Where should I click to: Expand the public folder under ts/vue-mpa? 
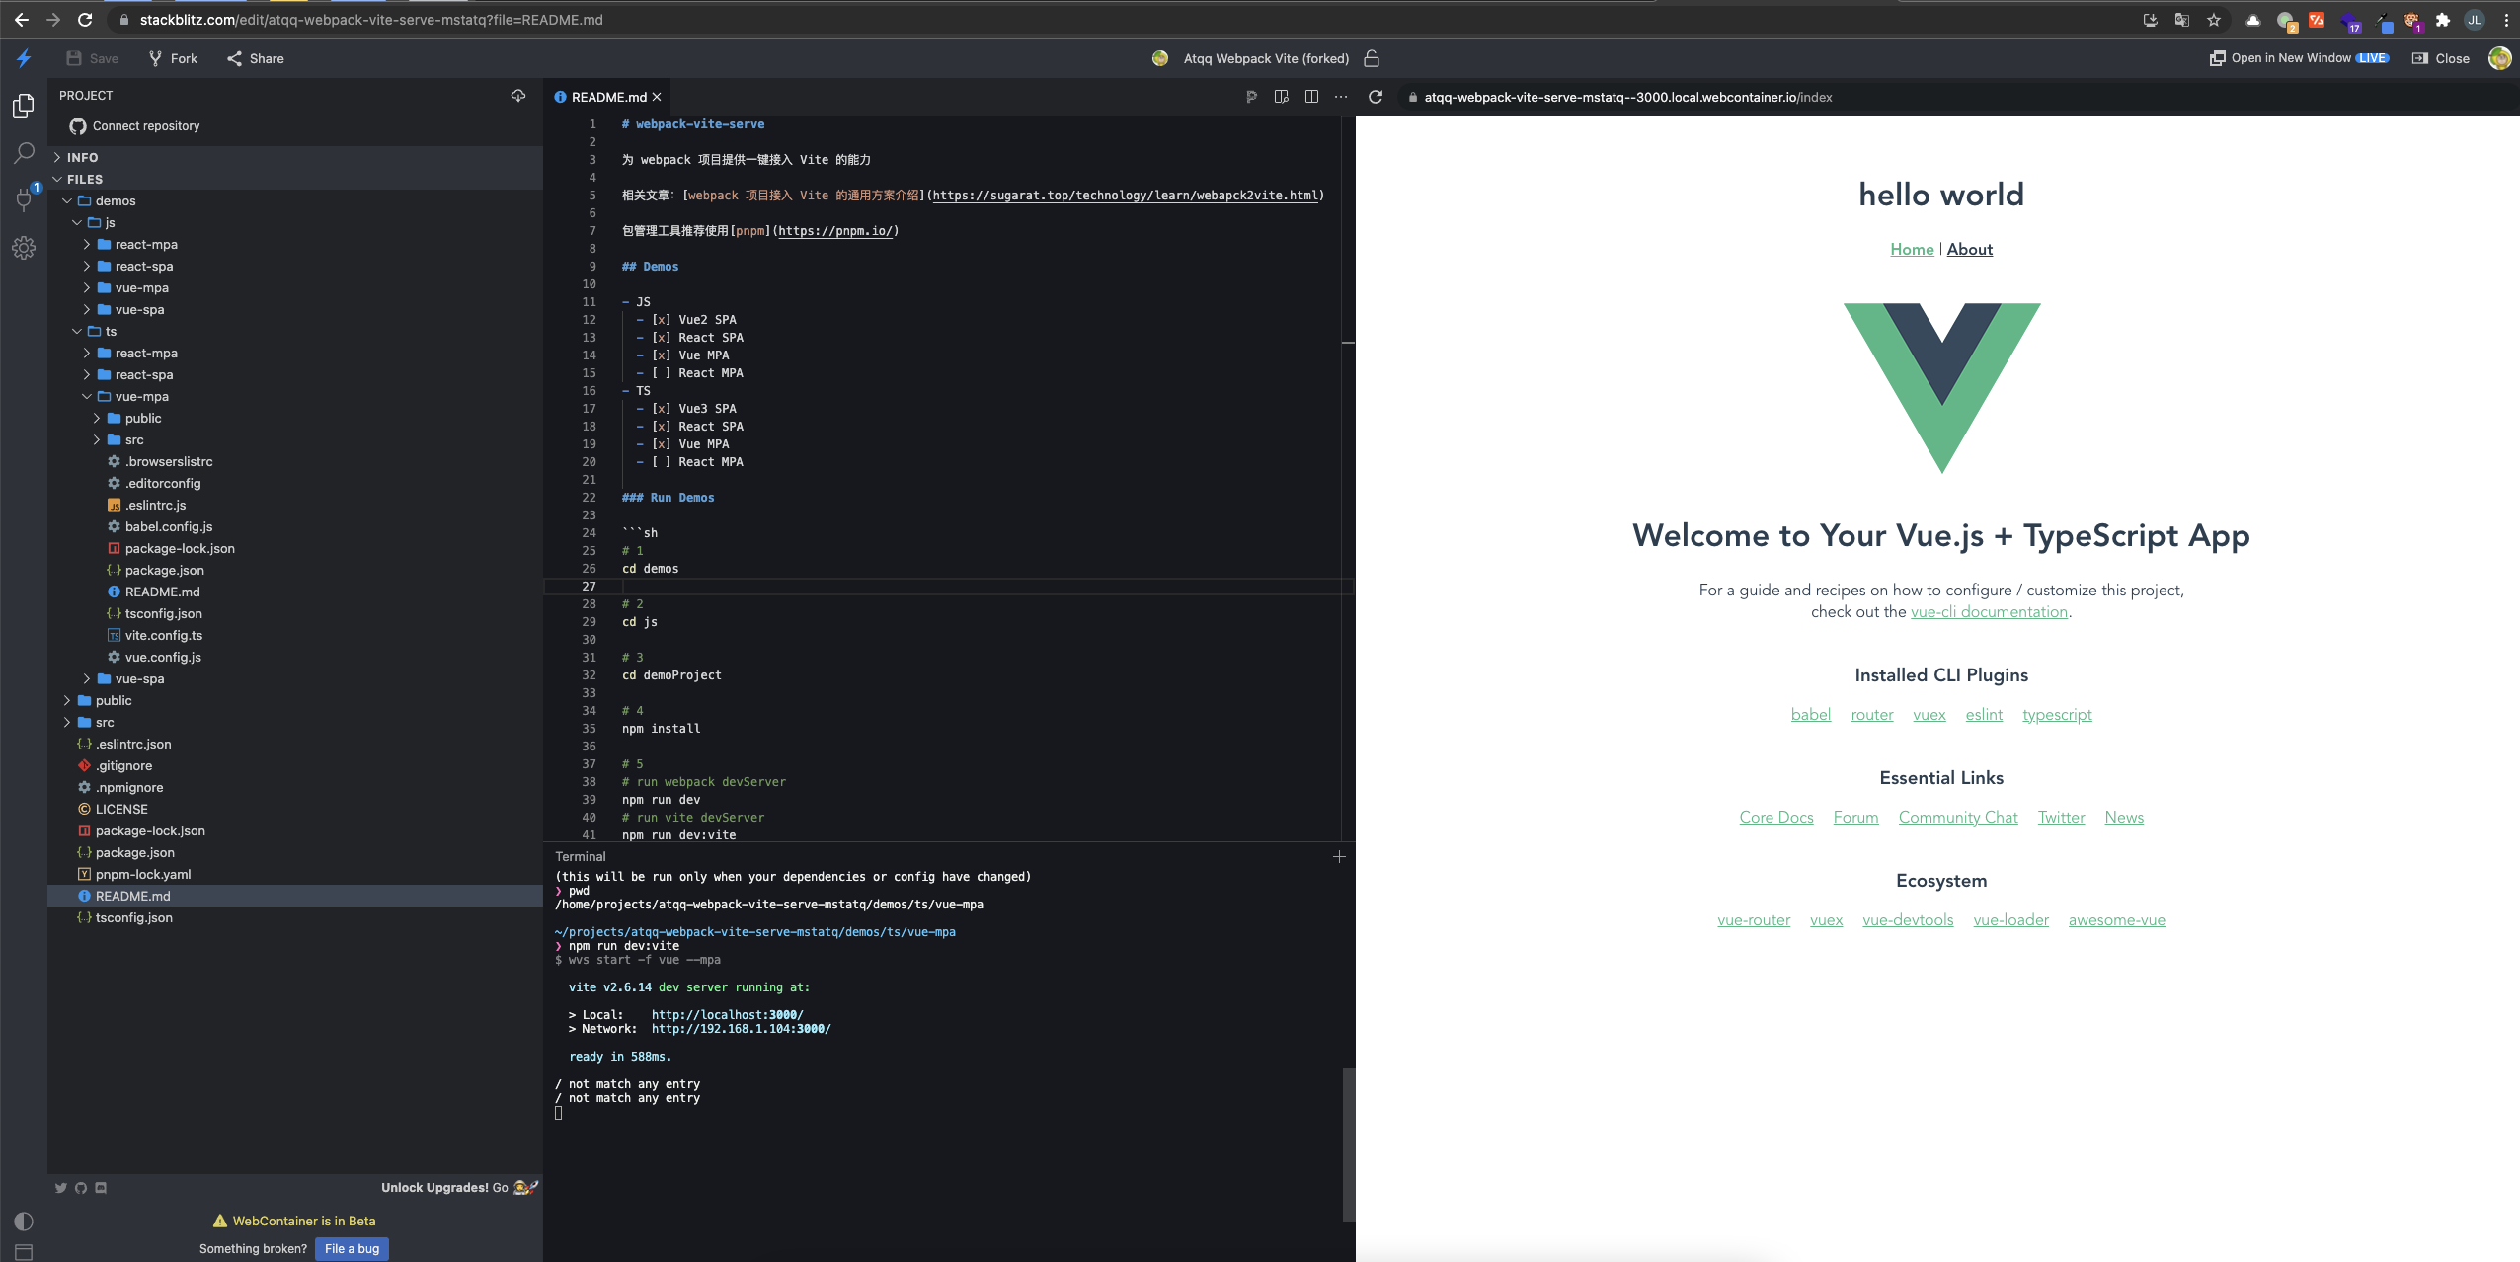coord(143,419)
